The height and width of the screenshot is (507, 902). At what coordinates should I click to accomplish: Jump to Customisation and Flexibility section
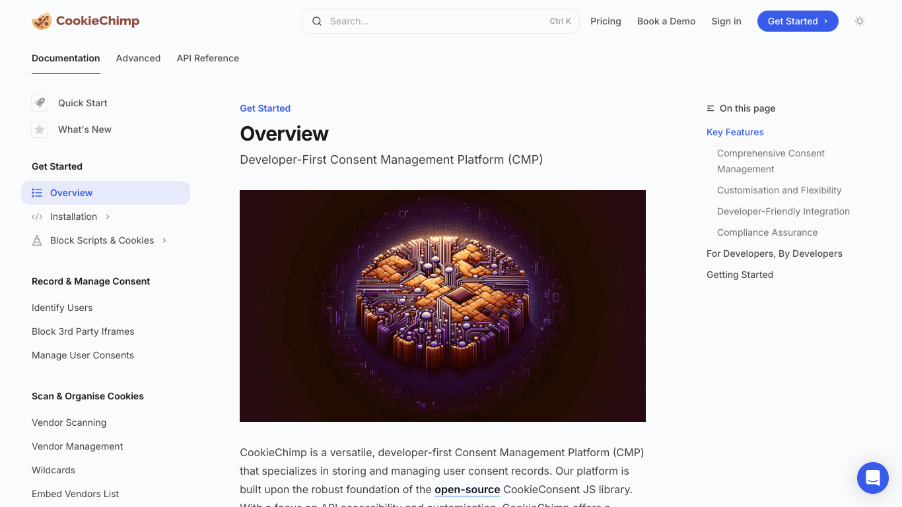pyautogui.click(x=779, y=190)
